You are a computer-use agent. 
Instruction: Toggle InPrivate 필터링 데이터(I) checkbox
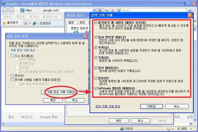click(x=96, y=88)
